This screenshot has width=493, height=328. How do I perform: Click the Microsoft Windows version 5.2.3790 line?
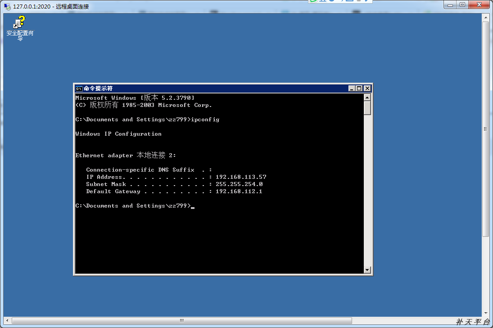135,98
